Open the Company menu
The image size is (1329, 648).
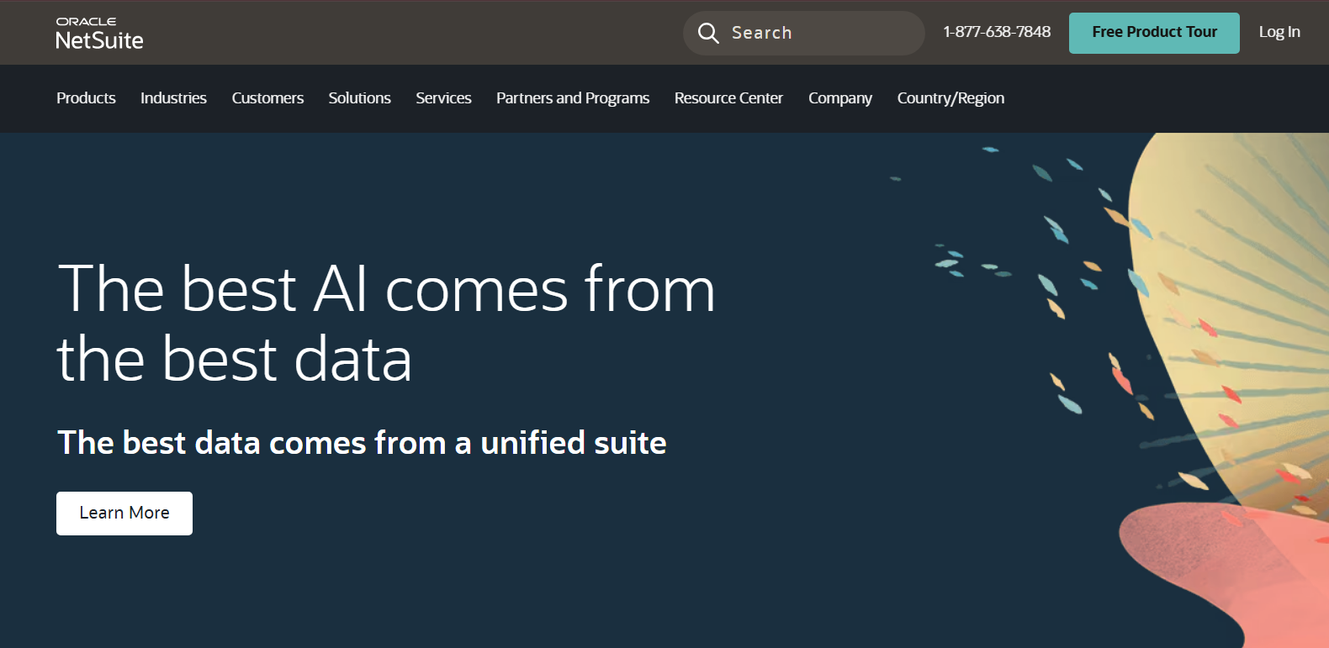(840, 98)
